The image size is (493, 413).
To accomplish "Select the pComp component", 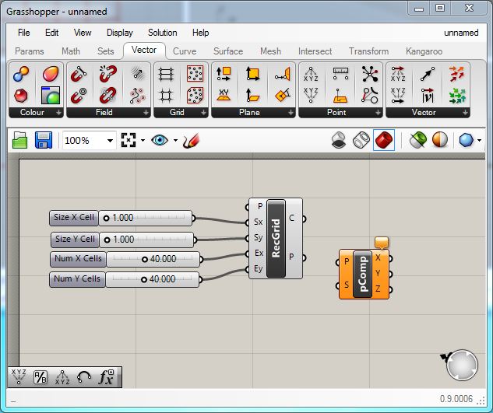I will pyautogui.click(x=362, y=274).
